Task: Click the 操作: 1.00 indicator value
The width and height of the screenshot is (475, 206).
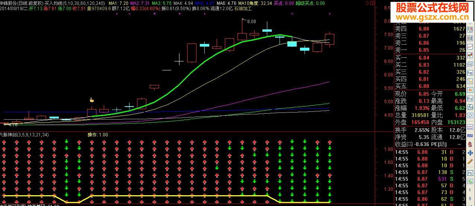Action: pyautogui.click(x=98, y=134)
